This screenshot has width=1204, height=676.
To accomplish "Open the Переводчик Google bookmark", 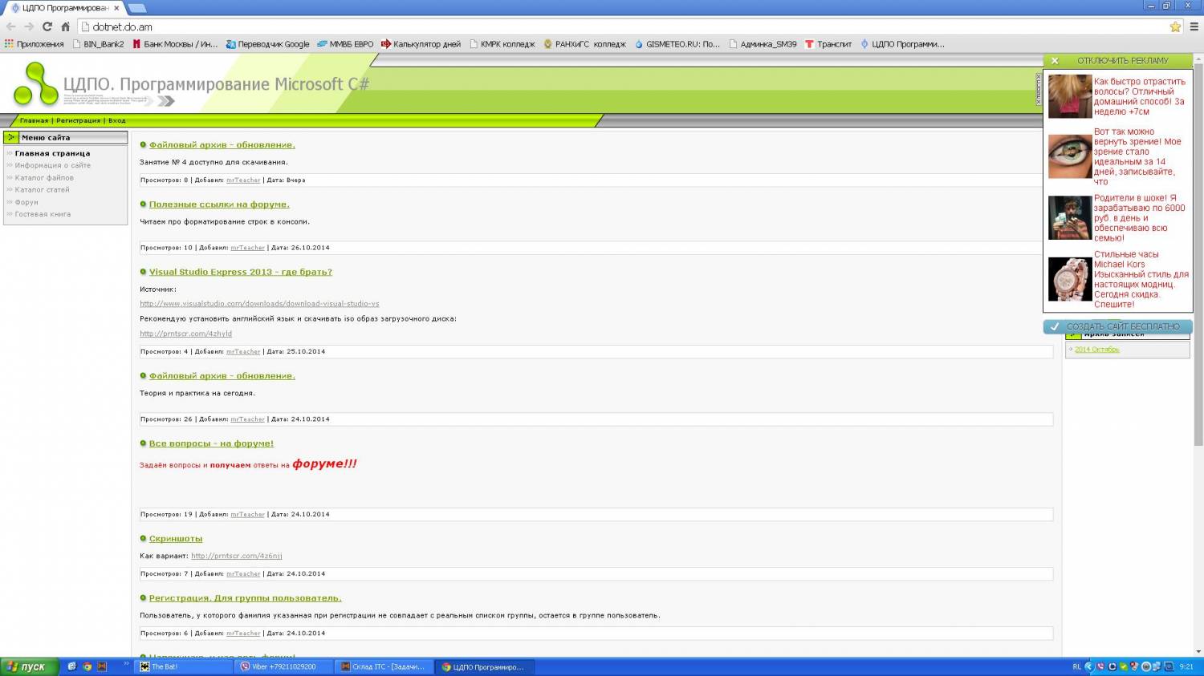I will pyautogui.click(x=267, y=44).
